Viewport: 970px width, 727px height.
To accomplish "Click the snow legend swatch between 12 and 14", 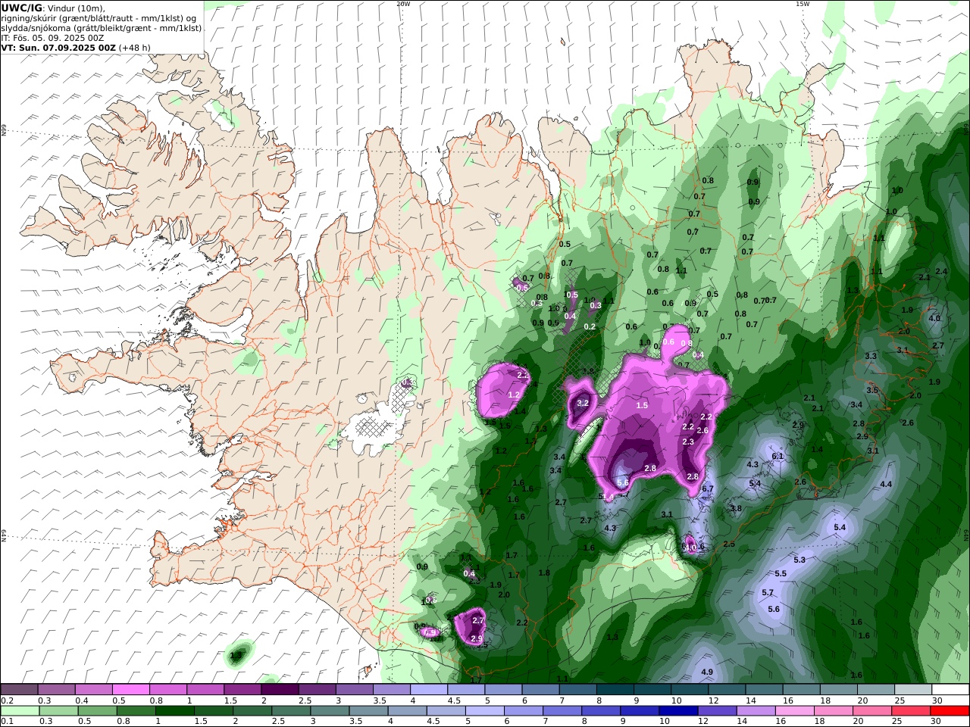I will [727, 690].
